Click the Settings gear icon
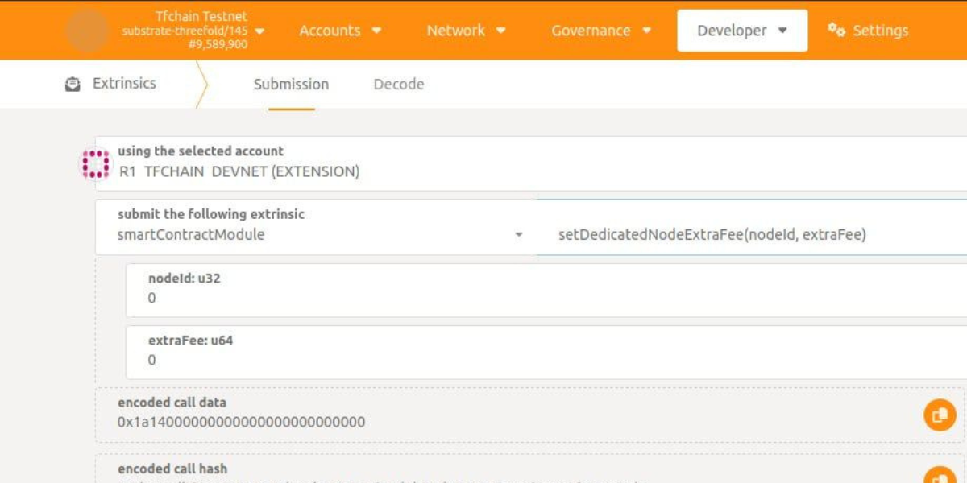This screenshot has height=483, width=967. [x=836, y=30]
